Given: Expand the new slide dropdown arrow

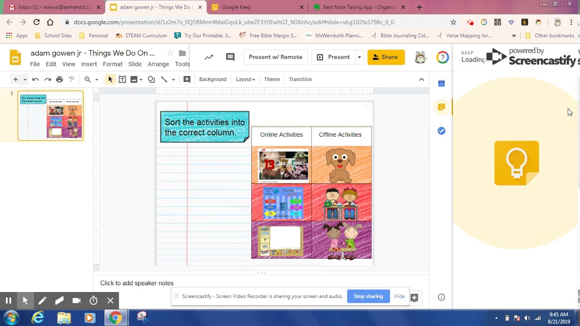Looking at the screenshot, I should tap(25, 80).
